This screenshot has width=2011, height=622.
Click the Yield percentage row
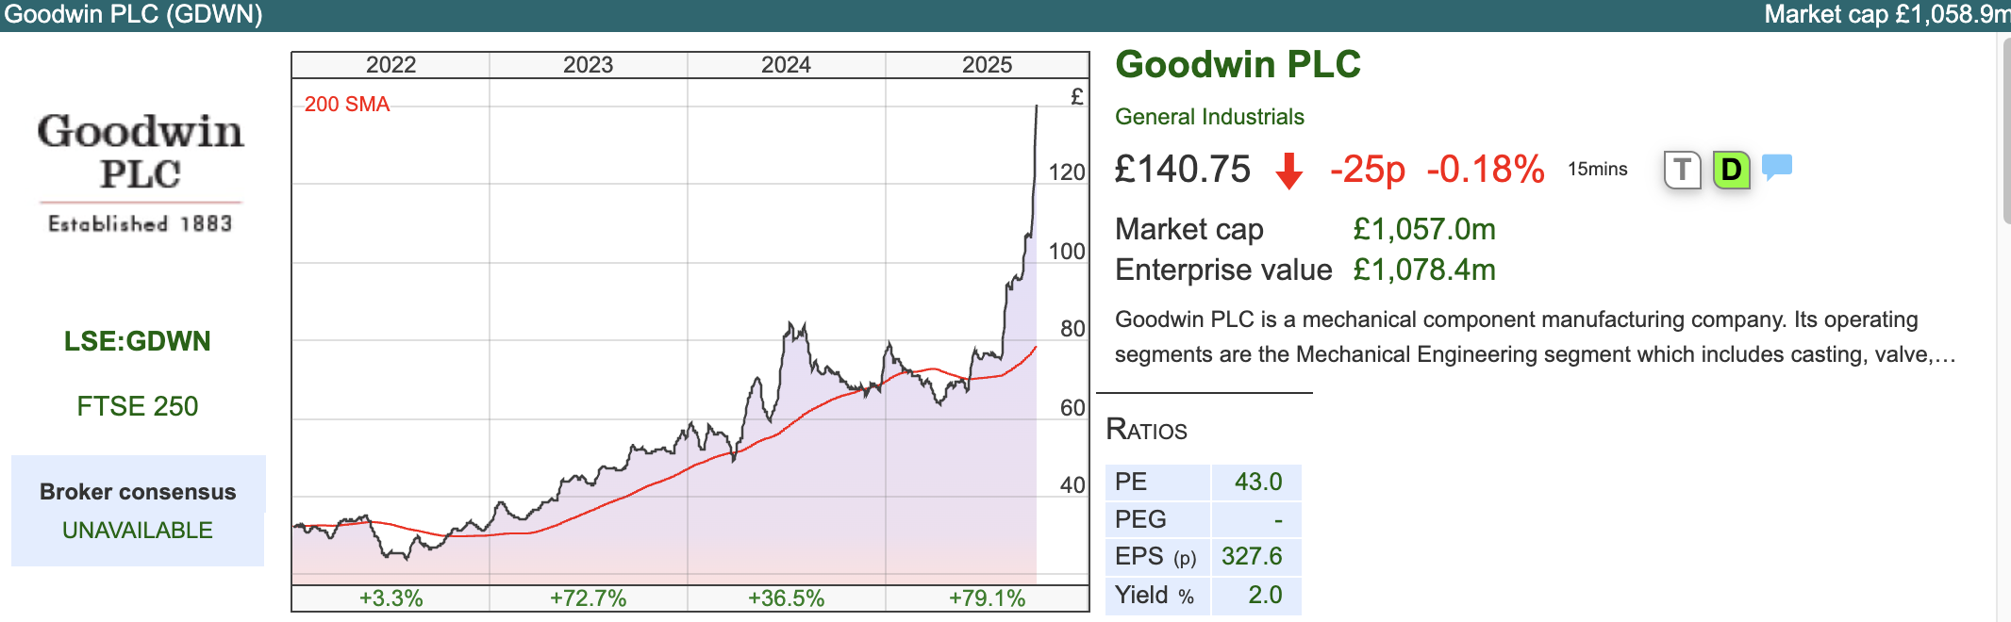(x=1203, y=596)
